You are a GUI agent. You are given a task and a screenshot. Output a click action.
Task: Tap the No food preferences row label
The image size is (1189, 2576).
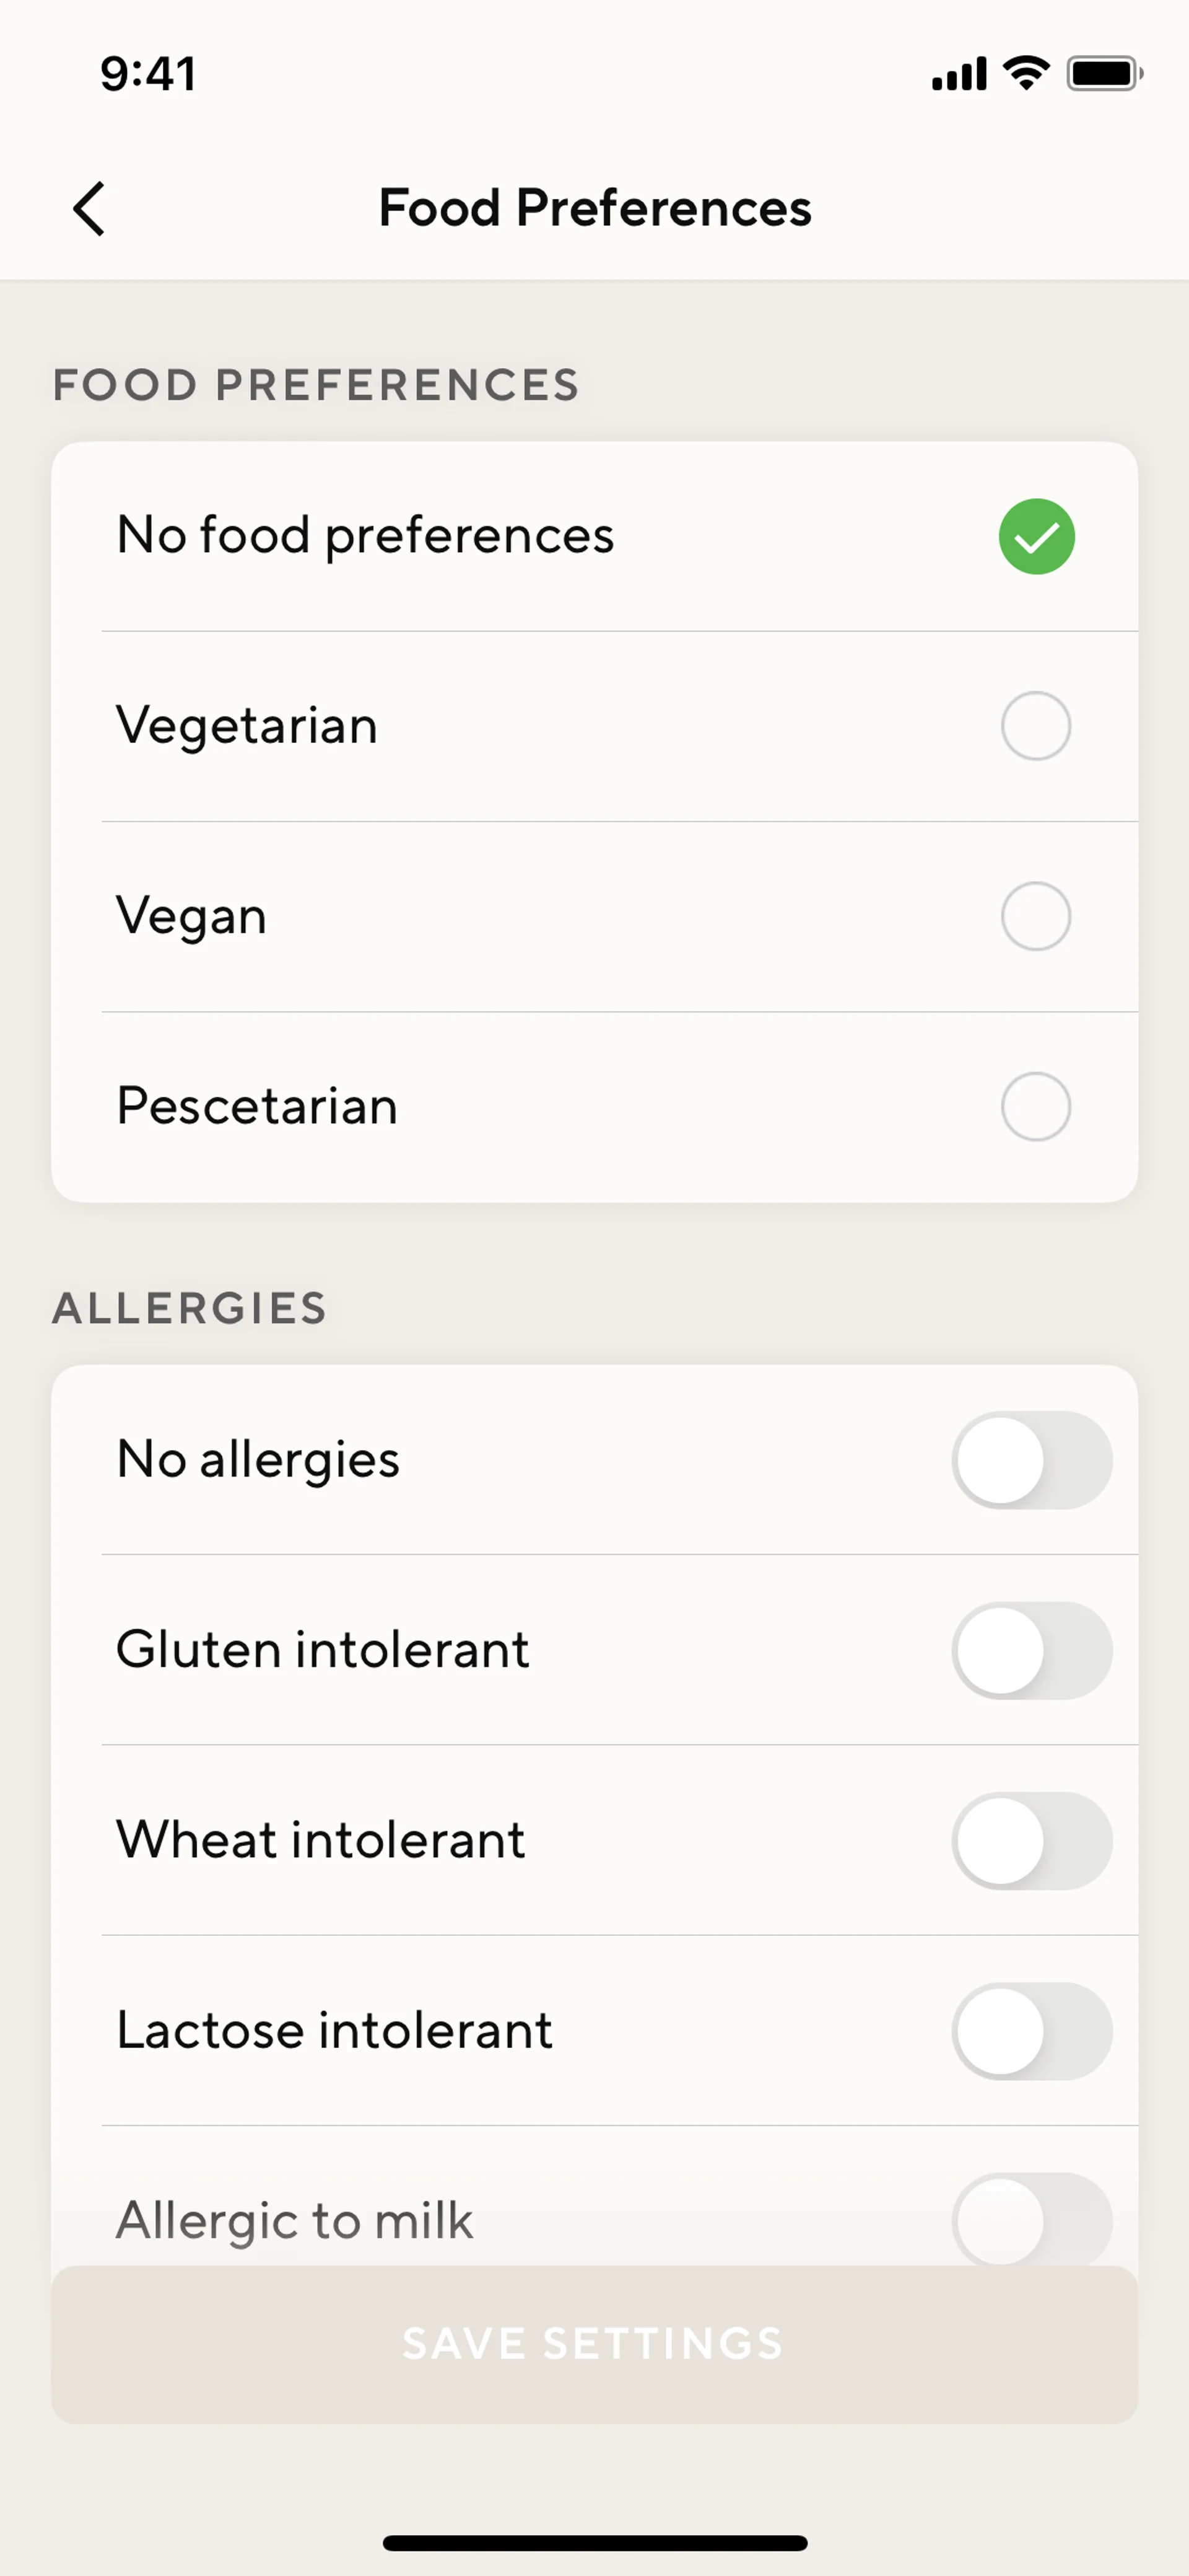(365, 536)
